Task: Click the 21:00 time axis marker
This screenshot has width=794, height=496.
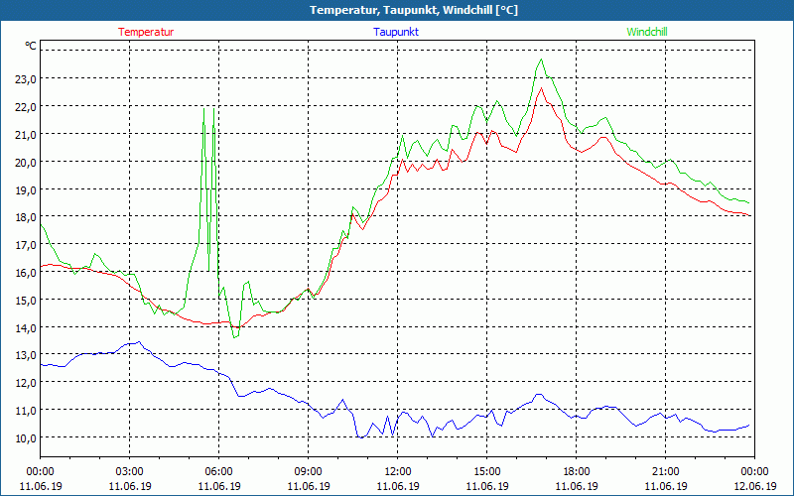Action: pyautogui.click(x=665, y=471)
